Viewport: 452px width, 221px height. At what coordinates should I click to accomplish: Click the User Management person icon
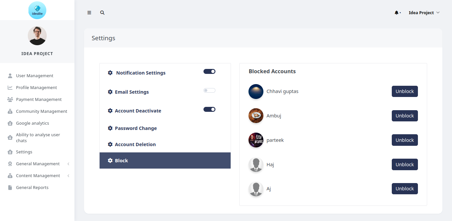click(x=10, y=76)
